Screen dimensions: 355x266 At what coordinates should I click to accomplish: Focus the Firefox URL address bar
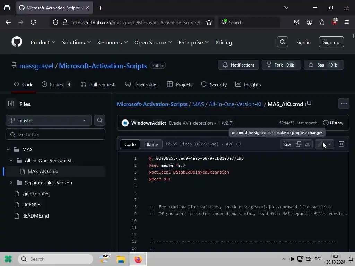coord(137,23)
